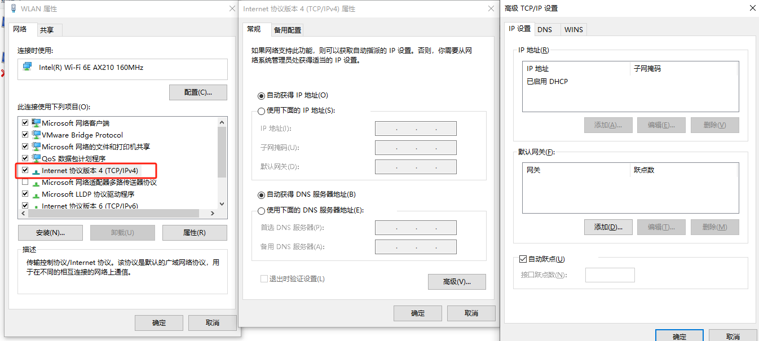Open the IP 设置 tab
This screenshot has height=341, width=759.
[x=520, y=28]
